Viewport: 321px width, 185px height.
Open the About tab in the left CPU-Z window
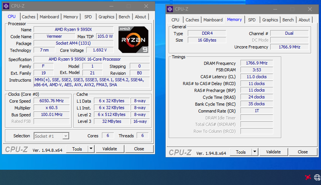point(140,17)
